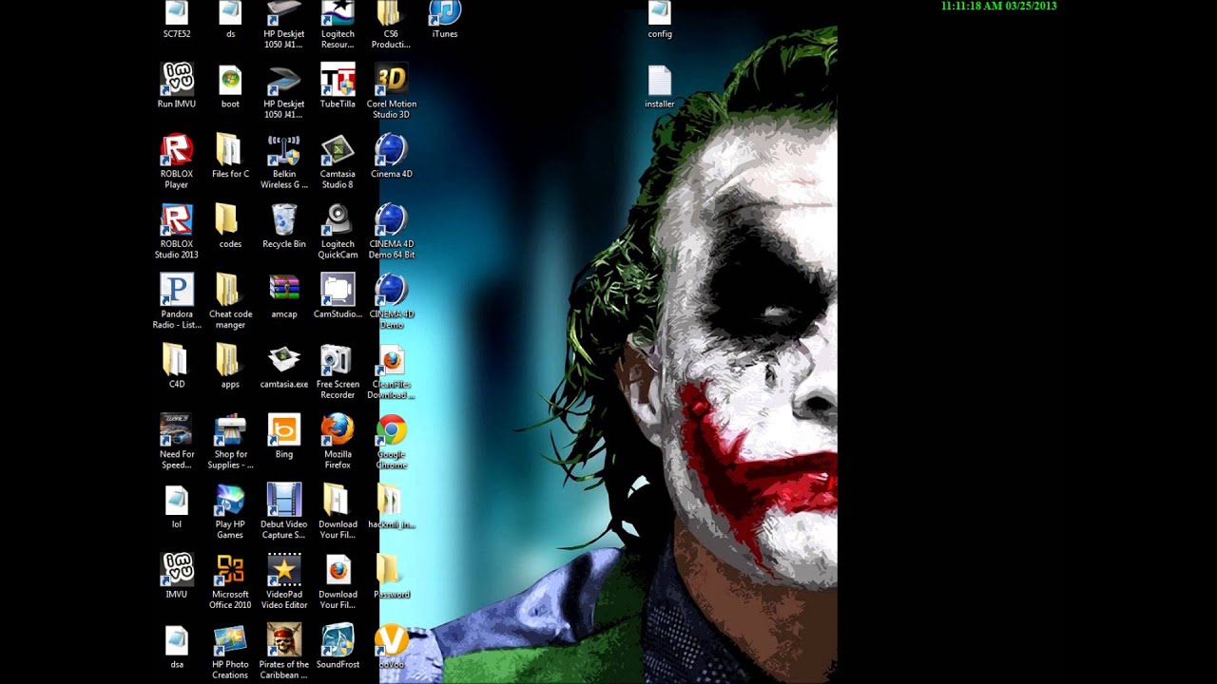Open Pandora Radio shortcut

177,301
